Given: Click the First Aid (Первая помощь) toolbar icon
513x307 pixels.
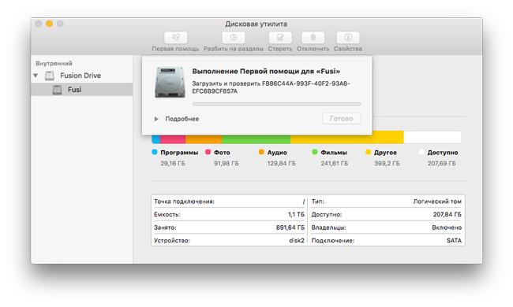Looking at the screenshot, I should click(x=176, y=38).
